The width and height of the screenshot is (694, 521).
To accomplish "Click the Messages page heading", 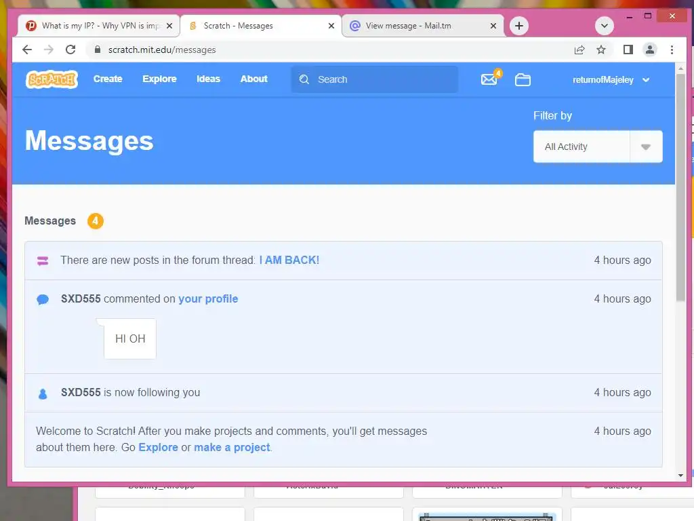I will 89,141.
